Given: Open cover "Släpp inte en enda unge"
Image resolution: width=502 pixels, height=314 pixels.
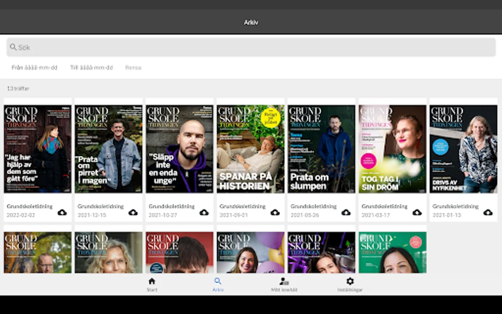Looking at the screenshot, I should pos(180,149).
